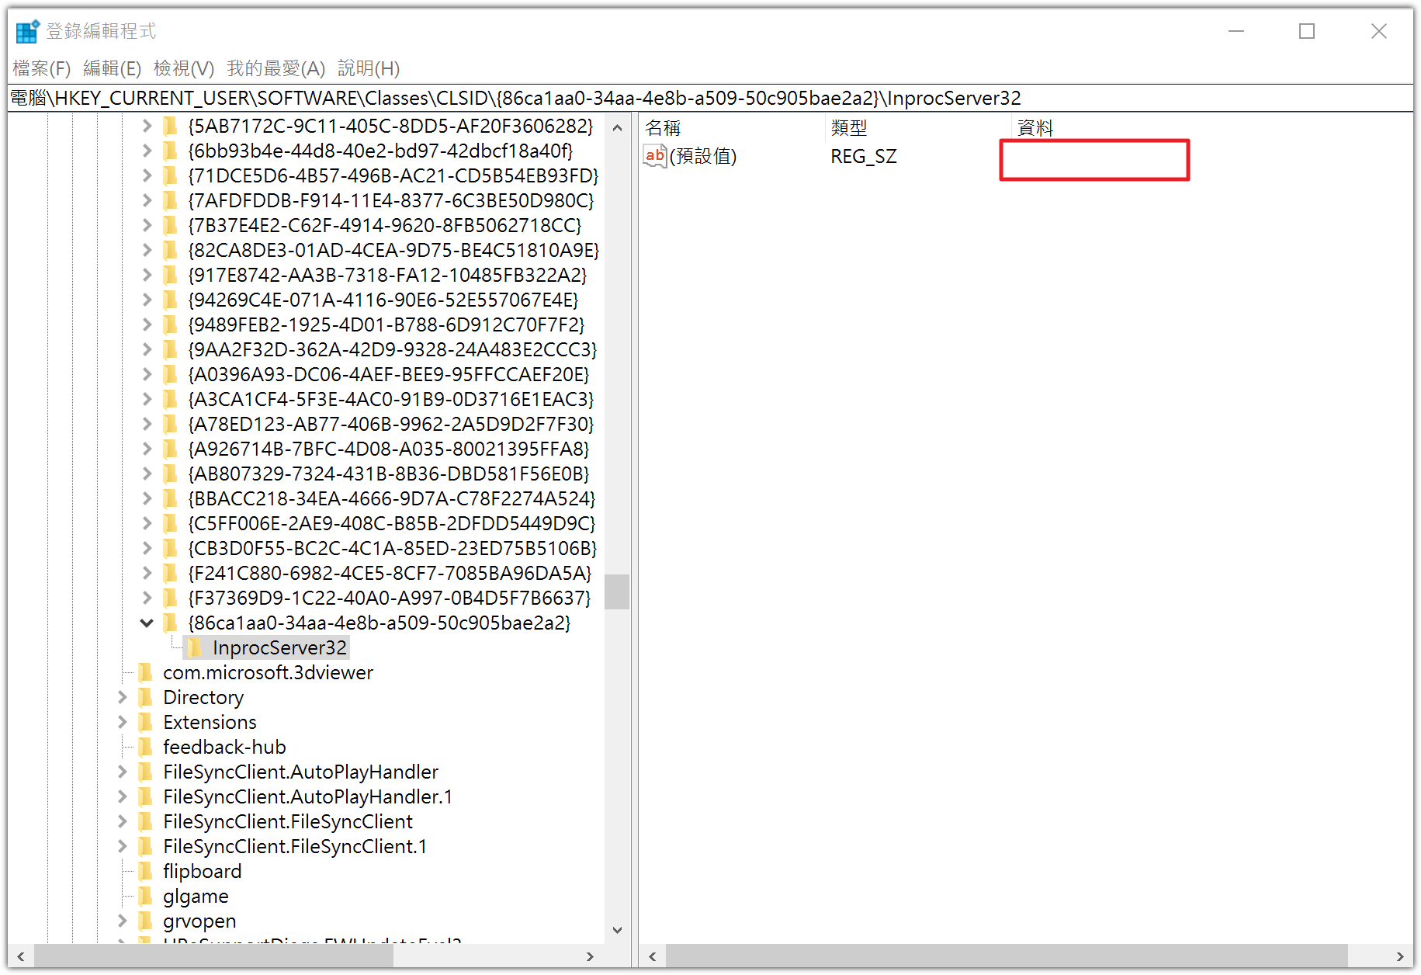This screenshot has width=1421, height=975.
Task: Click the tree pane vertical scrollbar thumb
Action: tap(617, 592)
